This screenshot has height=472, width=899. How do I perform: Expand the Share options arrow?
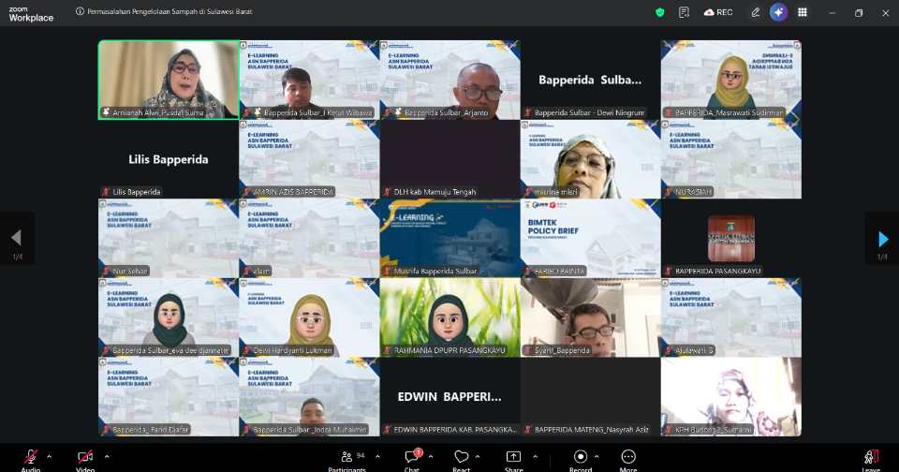(535, 456)
